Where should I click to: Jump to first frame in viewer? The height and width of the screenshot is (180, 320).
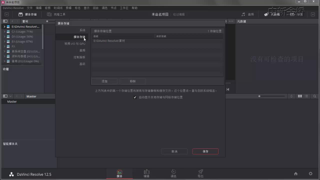pyautogui.click(x=228, y=89)
